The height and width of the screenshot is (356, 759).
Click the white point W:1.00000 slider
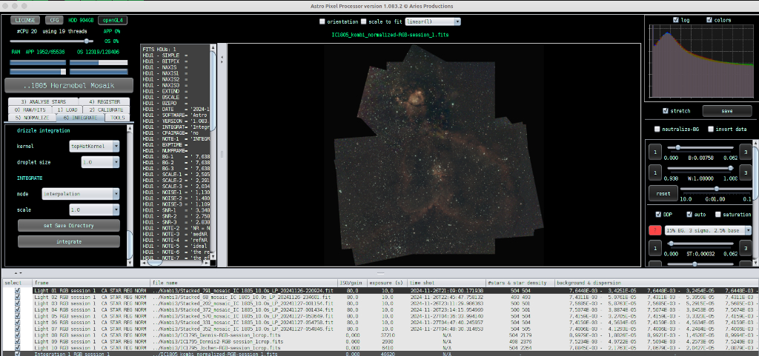coord(700,167)
